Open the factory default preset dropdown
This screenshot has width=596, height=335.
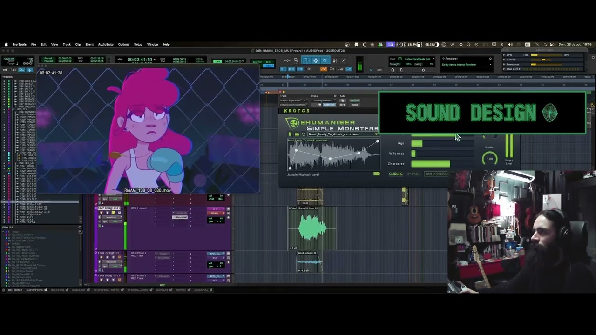pos(323,100)
